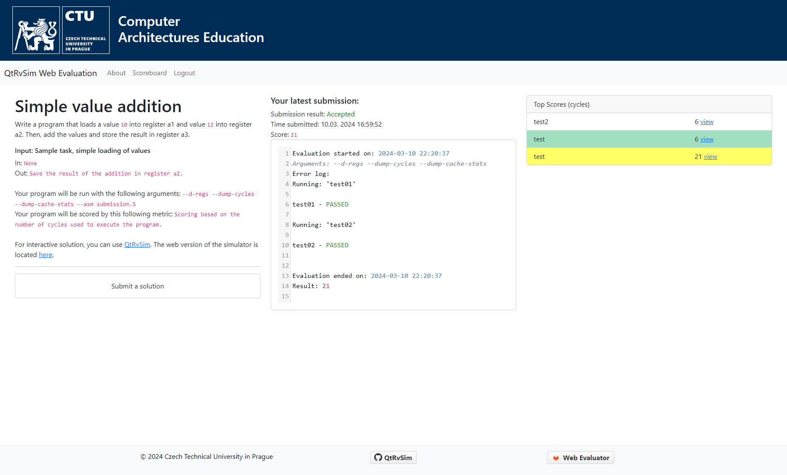The image size is (787, 475).
Task: Click the Simple value addition heading
Action: click(x=98, y=106)
